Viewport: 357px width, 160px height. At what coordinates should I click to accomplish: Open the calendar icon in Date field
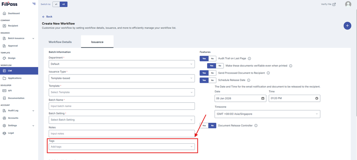coord(263,98)
